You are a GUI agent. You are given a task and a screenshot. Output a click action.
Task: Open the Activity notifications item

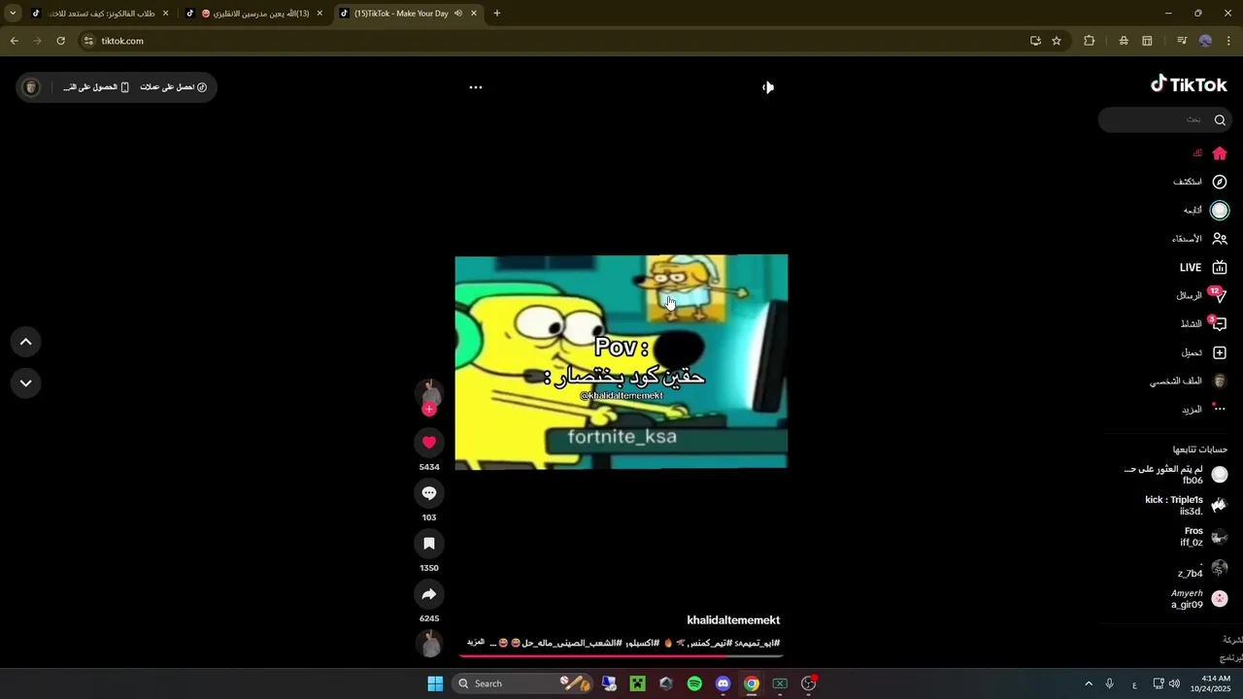pyautogui.click(x=1203, y=323)
